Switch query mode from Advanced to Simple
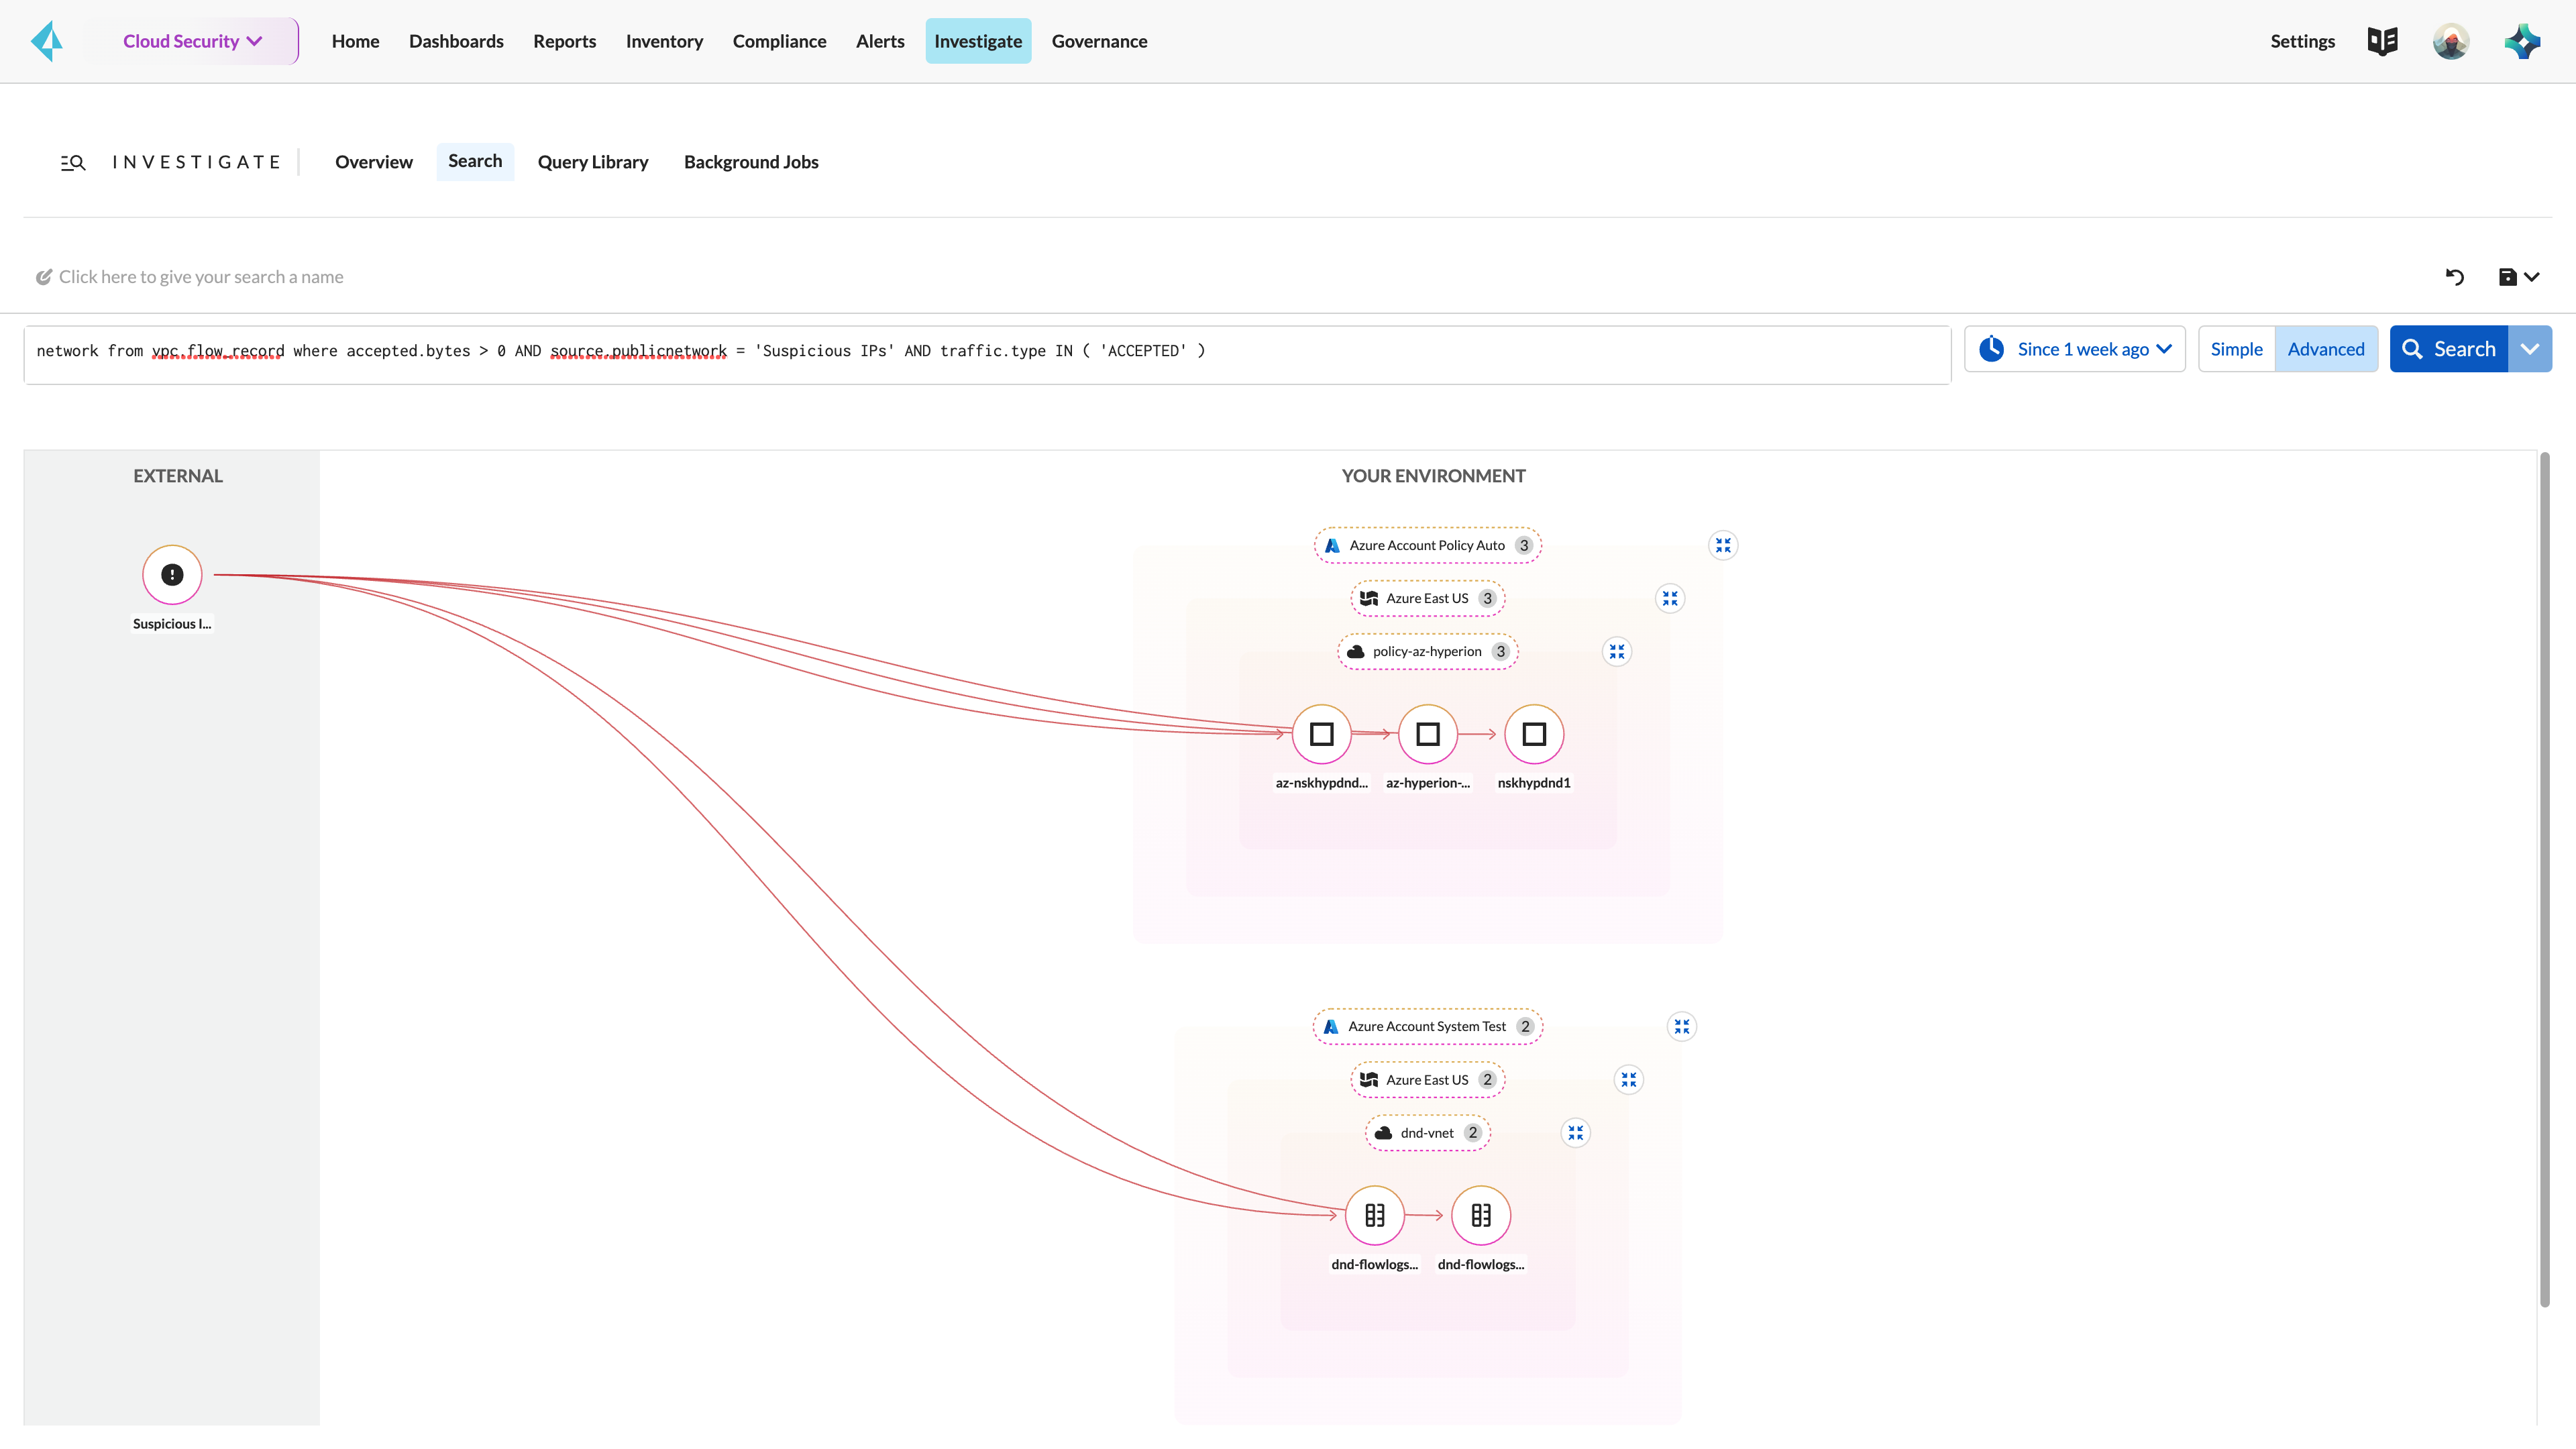The image size is (2576, 1449). click(x=2237, y=349)
